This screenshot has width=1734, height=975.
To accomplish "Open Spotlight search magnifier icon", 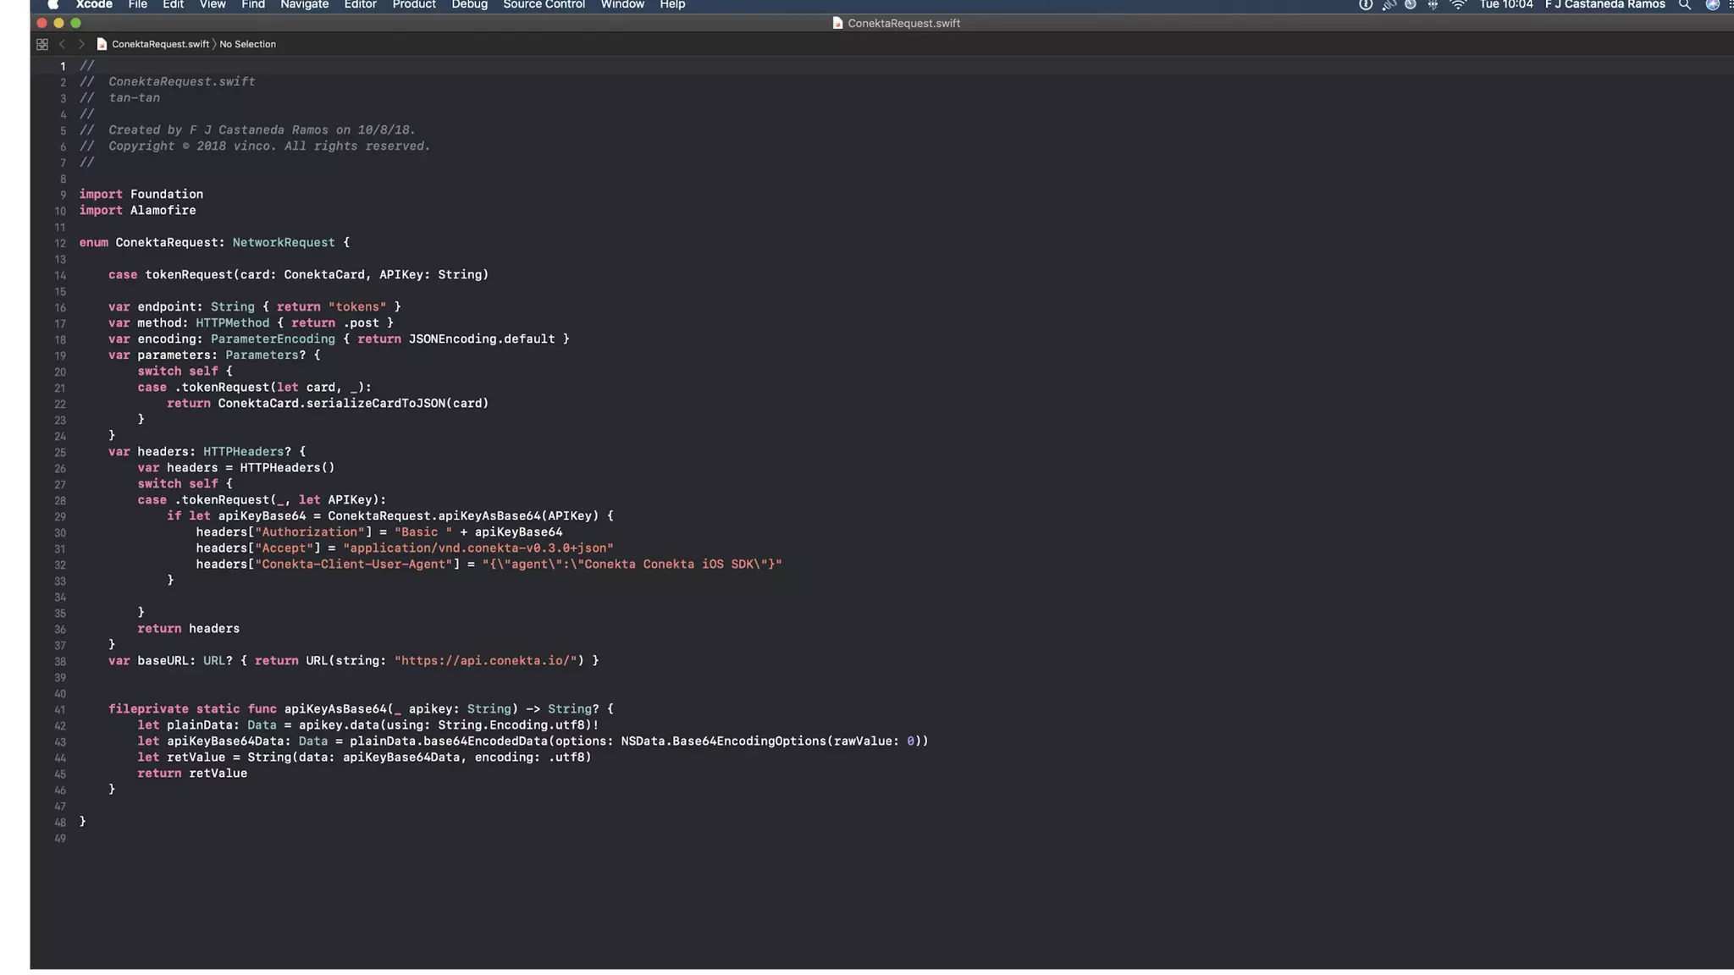I will (x=1684, y=5).
